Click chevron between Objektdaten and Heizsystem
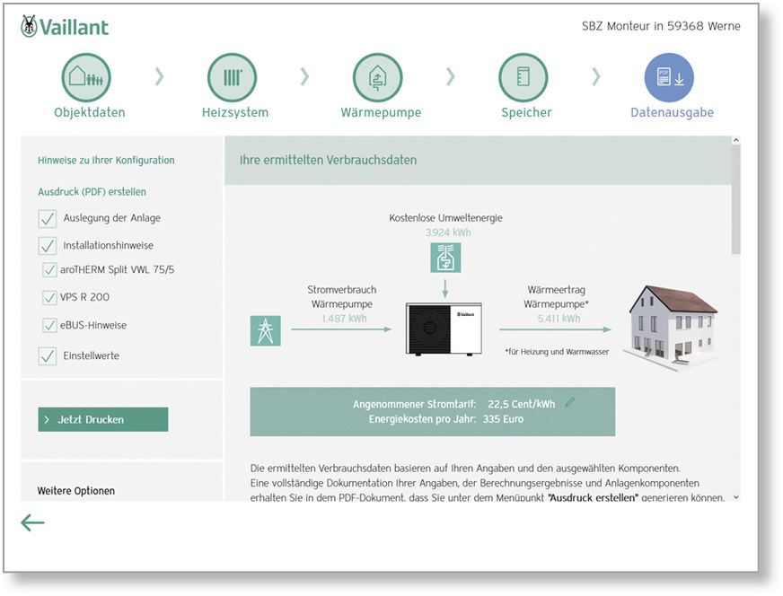The height and width of the screenshot is (596, 783). [x=159, y=77]
